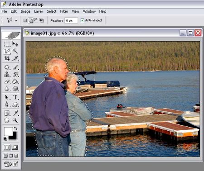This screenshot has width=204, height=171.
Task: Select the Polygonal Lasso tool in toolbox
Action: (x=7, y=51)
